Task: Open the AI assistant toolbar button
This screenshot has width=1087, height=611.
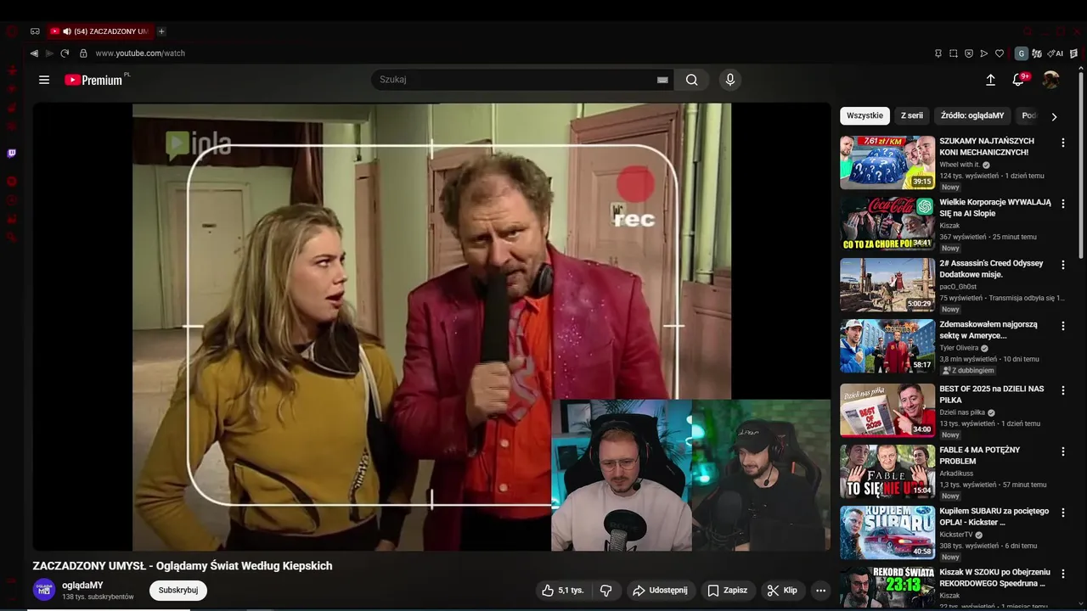Action: pyautogui.click(x=1057, y=53)
